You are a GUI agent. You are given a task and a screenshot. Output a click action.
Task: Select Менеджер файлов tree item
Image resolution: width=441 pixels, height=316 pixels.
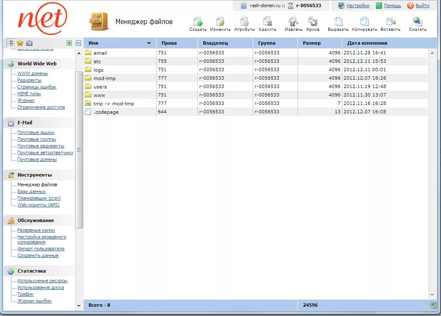pyautogui.click(x=37, y=185)
